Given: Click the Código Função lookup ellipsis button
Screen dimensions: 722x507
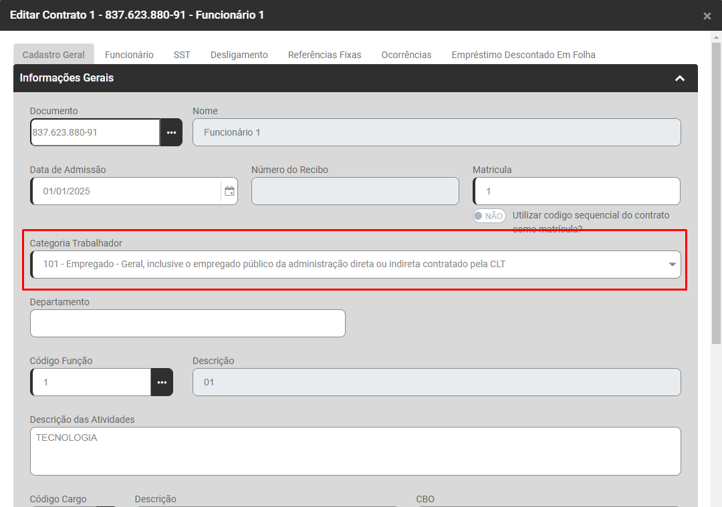Looking at the screenshot, I should pos(162,382).
